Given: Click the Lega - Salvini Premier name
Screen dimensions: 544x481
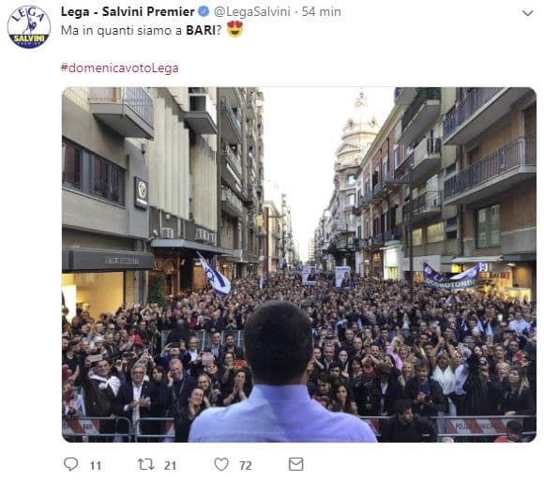Looking at the screenshot, I should [x=128, y=12].
